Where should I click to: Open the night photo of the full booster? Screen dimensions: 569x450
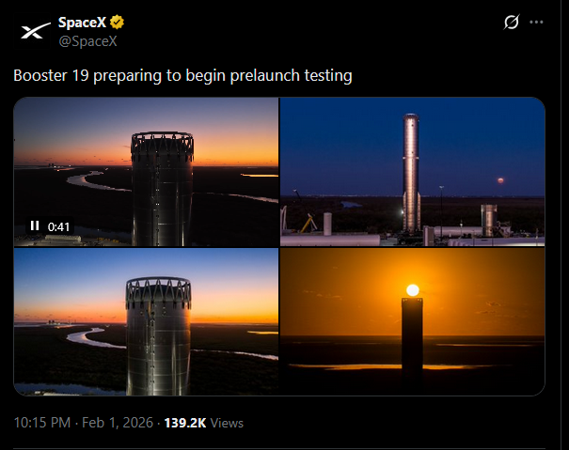[412, 172]
